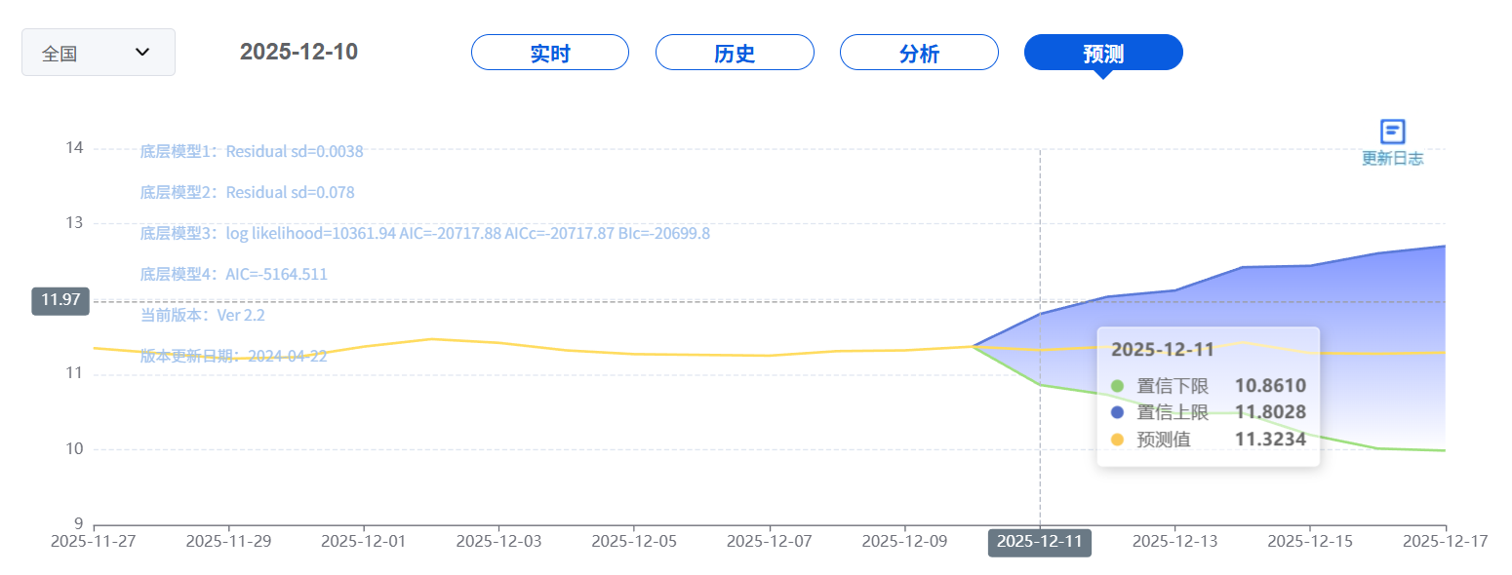Click the chevron arrow beside 全国
The width and height of the screenshot is (1512, 575).
[x=142, y=52]
